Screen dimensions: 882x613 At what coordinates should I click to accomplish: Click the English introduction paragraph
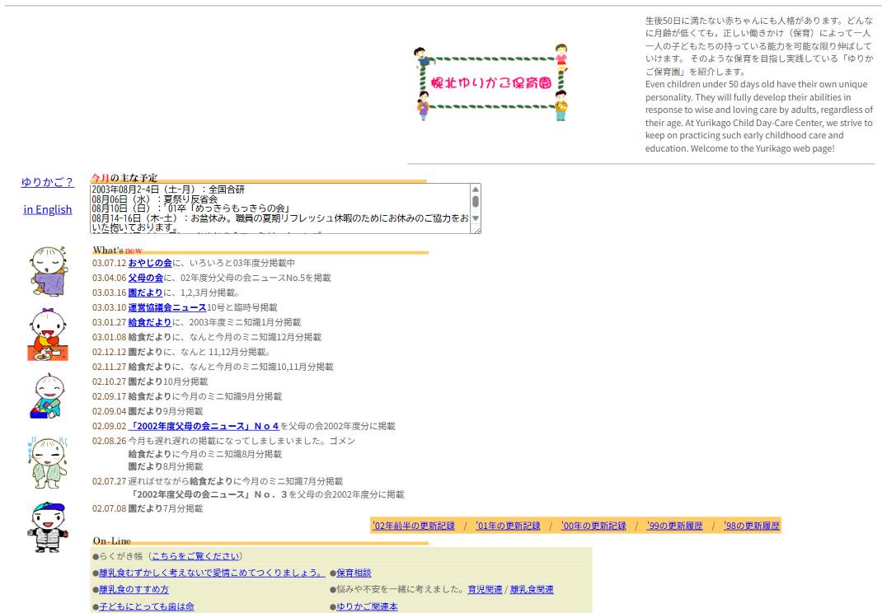point(759,116)
